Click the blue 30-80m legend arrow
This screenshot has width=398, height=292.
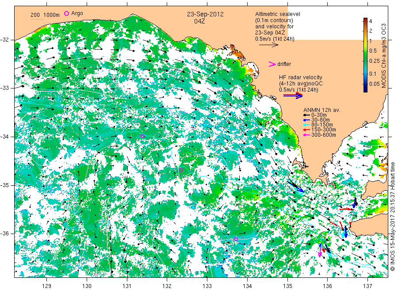point(306,120)
